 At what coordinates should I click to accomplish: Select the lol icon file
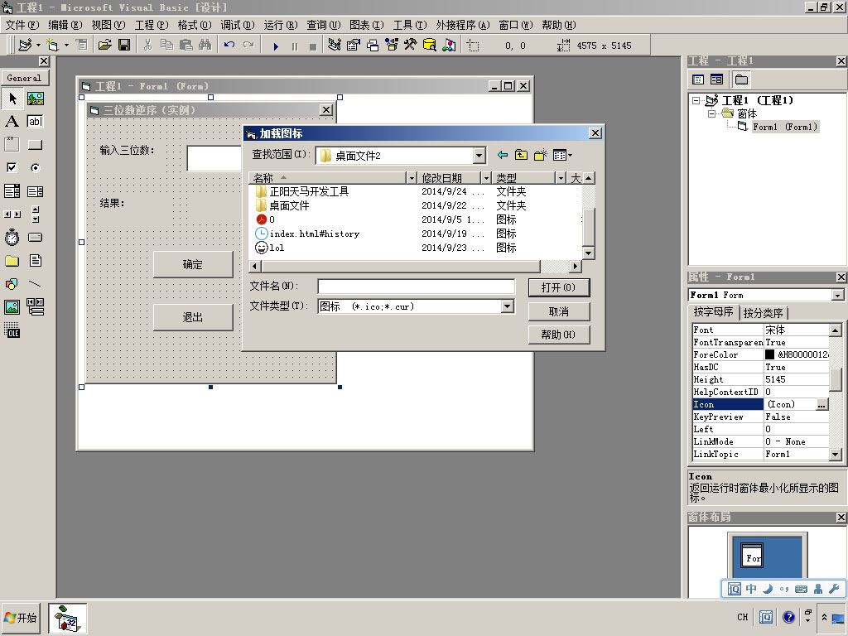click(x=269, y=248)
